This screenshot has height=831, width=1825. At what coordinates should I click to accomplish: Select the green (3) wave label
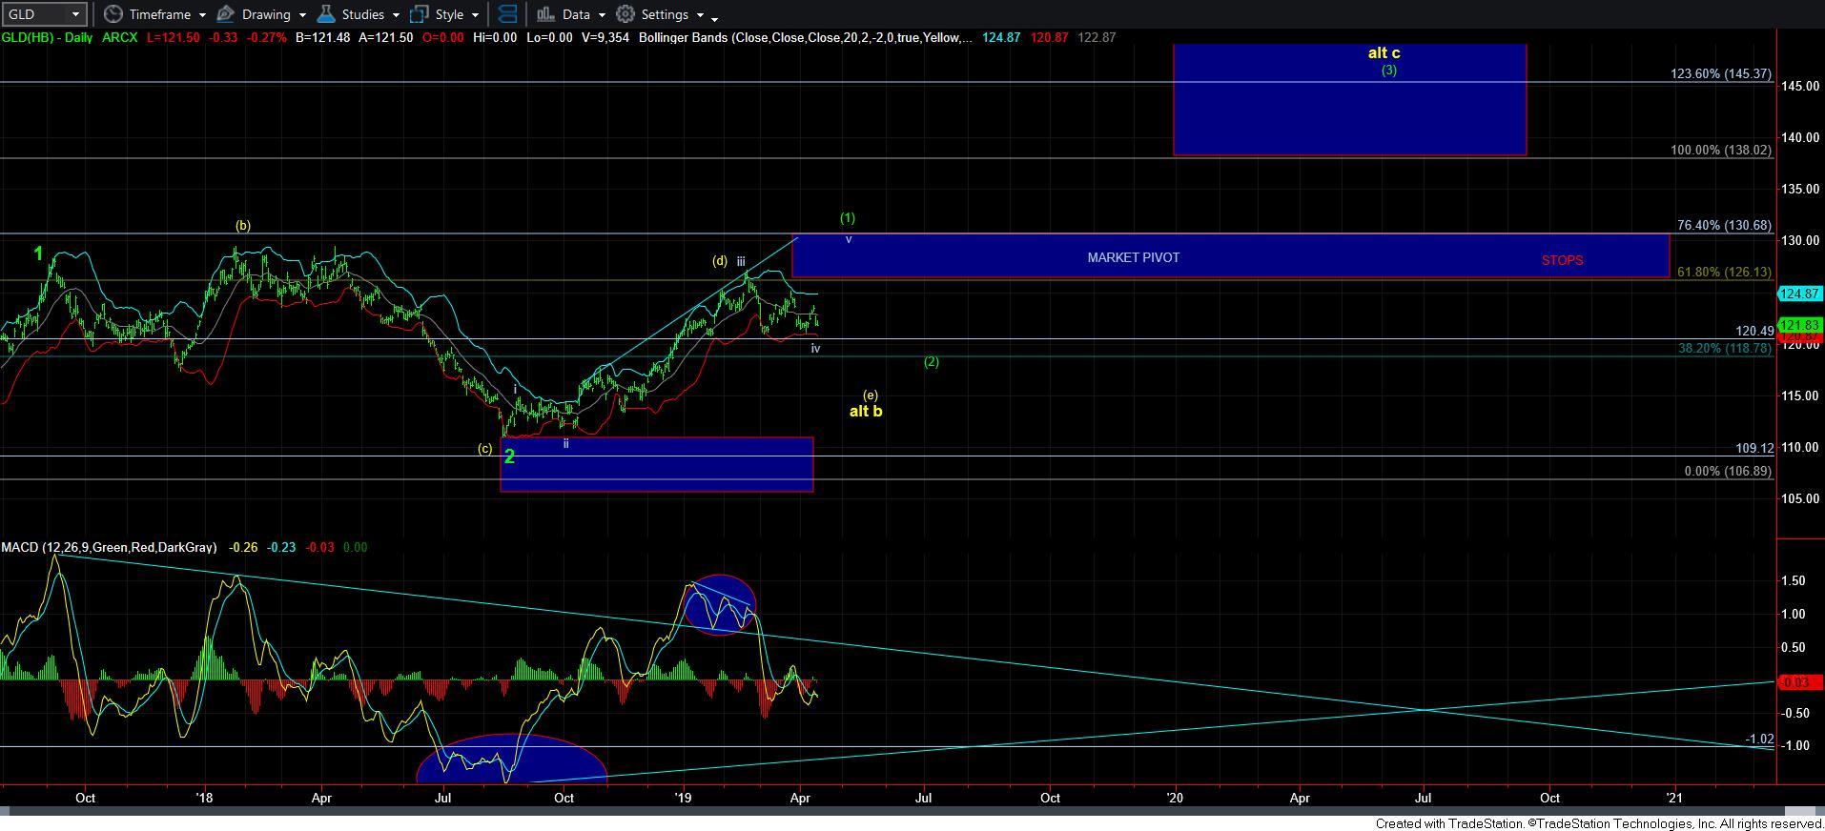coord(1389,70)
